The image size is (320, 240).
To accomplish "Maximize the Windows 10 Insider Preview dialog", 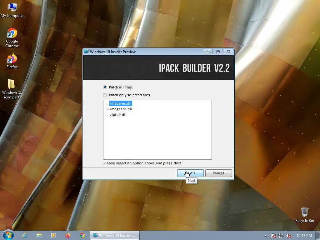I will coord(218,52).
